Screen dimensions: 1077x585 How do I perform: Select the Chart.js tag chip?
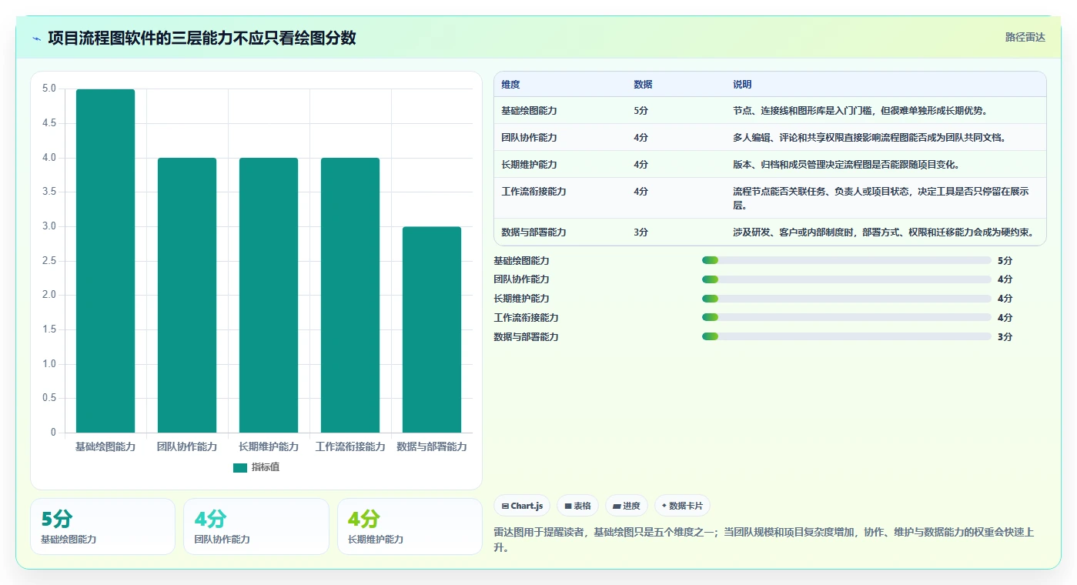click(x=522, y=506)
